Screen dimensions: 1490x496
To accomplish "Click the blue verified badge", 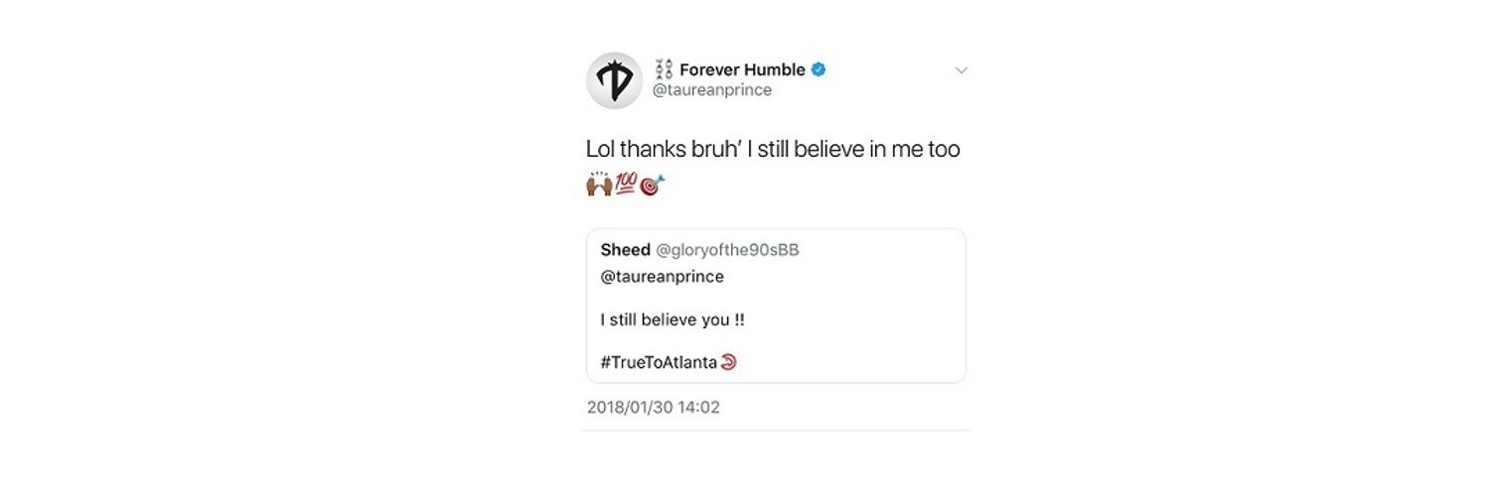I will click(820, 69).
